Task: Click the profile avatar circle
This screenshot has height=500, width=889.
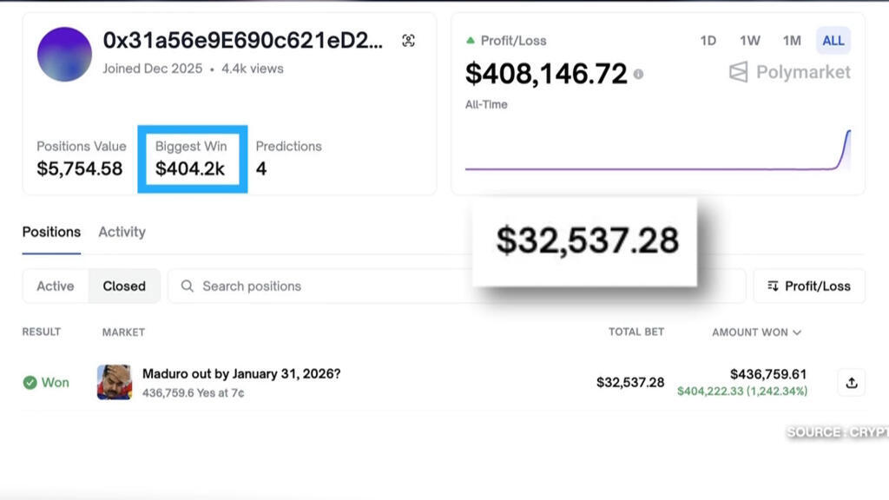Action: point(64,55)
